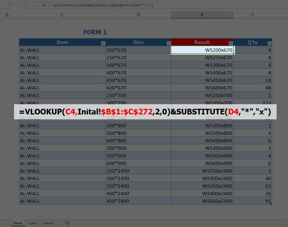Image resolution: width=288 pixels, height=227 pixels.
Task: Select result cell WS300x800
Action: click(x=202, y=125)
